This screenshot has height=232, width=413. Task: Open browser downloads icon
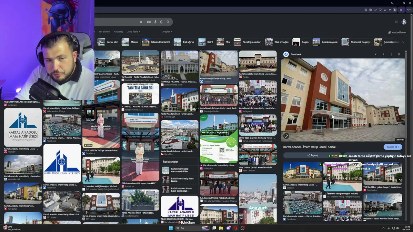coord(385,10)
